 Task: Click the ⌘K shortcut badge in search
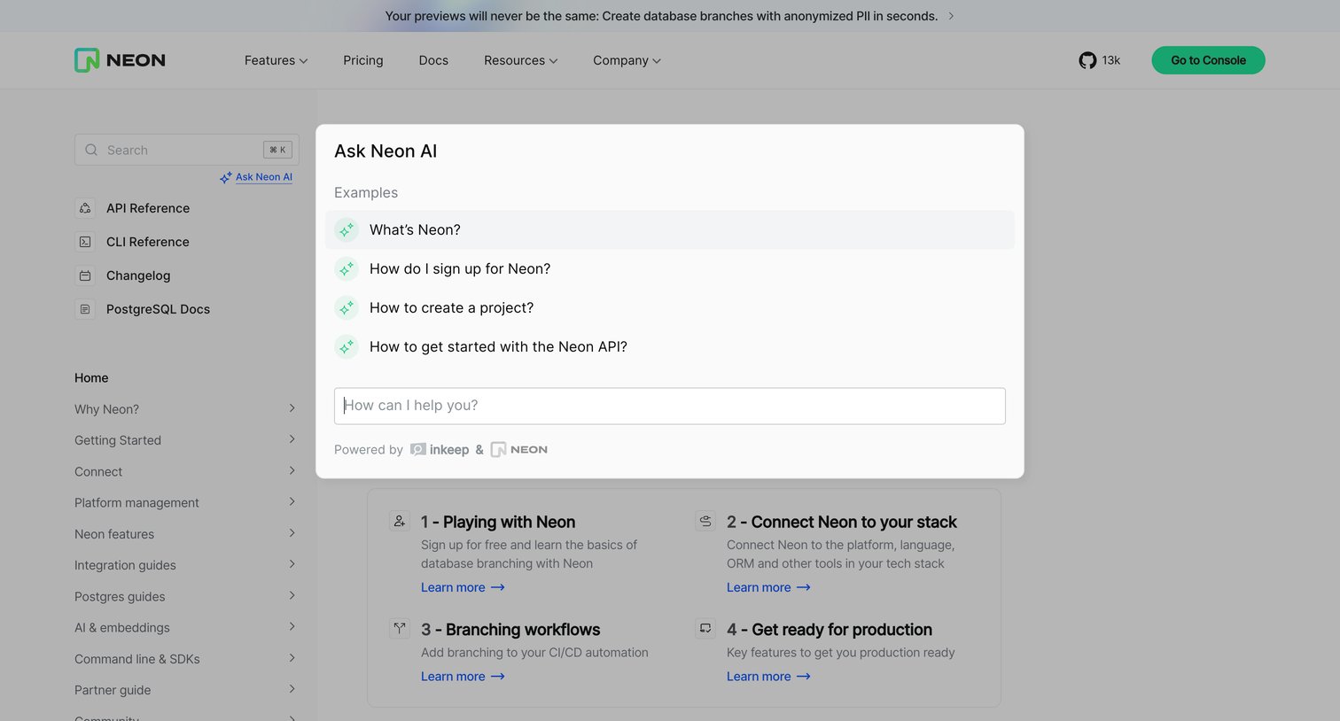[x=277, y=150]
